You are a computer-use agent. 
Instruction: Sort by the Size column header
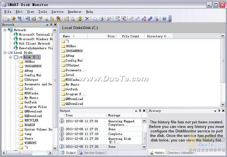tap(102, 36)
